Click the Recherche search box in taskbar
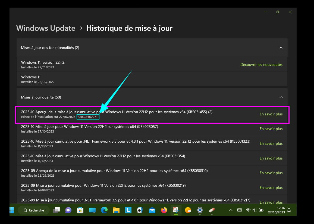Image resolution: width=314 pixels, height=224 pixels. tap(34, 210)
